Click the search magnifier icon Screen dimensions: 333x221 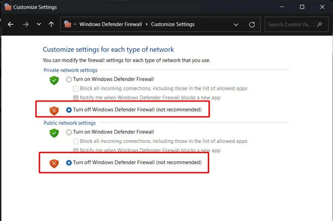320,24
